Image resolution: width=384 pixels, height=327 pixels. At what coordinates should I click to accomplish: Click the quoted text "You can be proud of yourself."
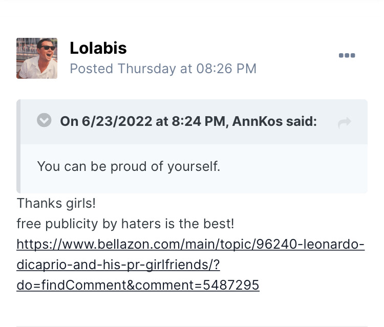click(x=129, y=166)
